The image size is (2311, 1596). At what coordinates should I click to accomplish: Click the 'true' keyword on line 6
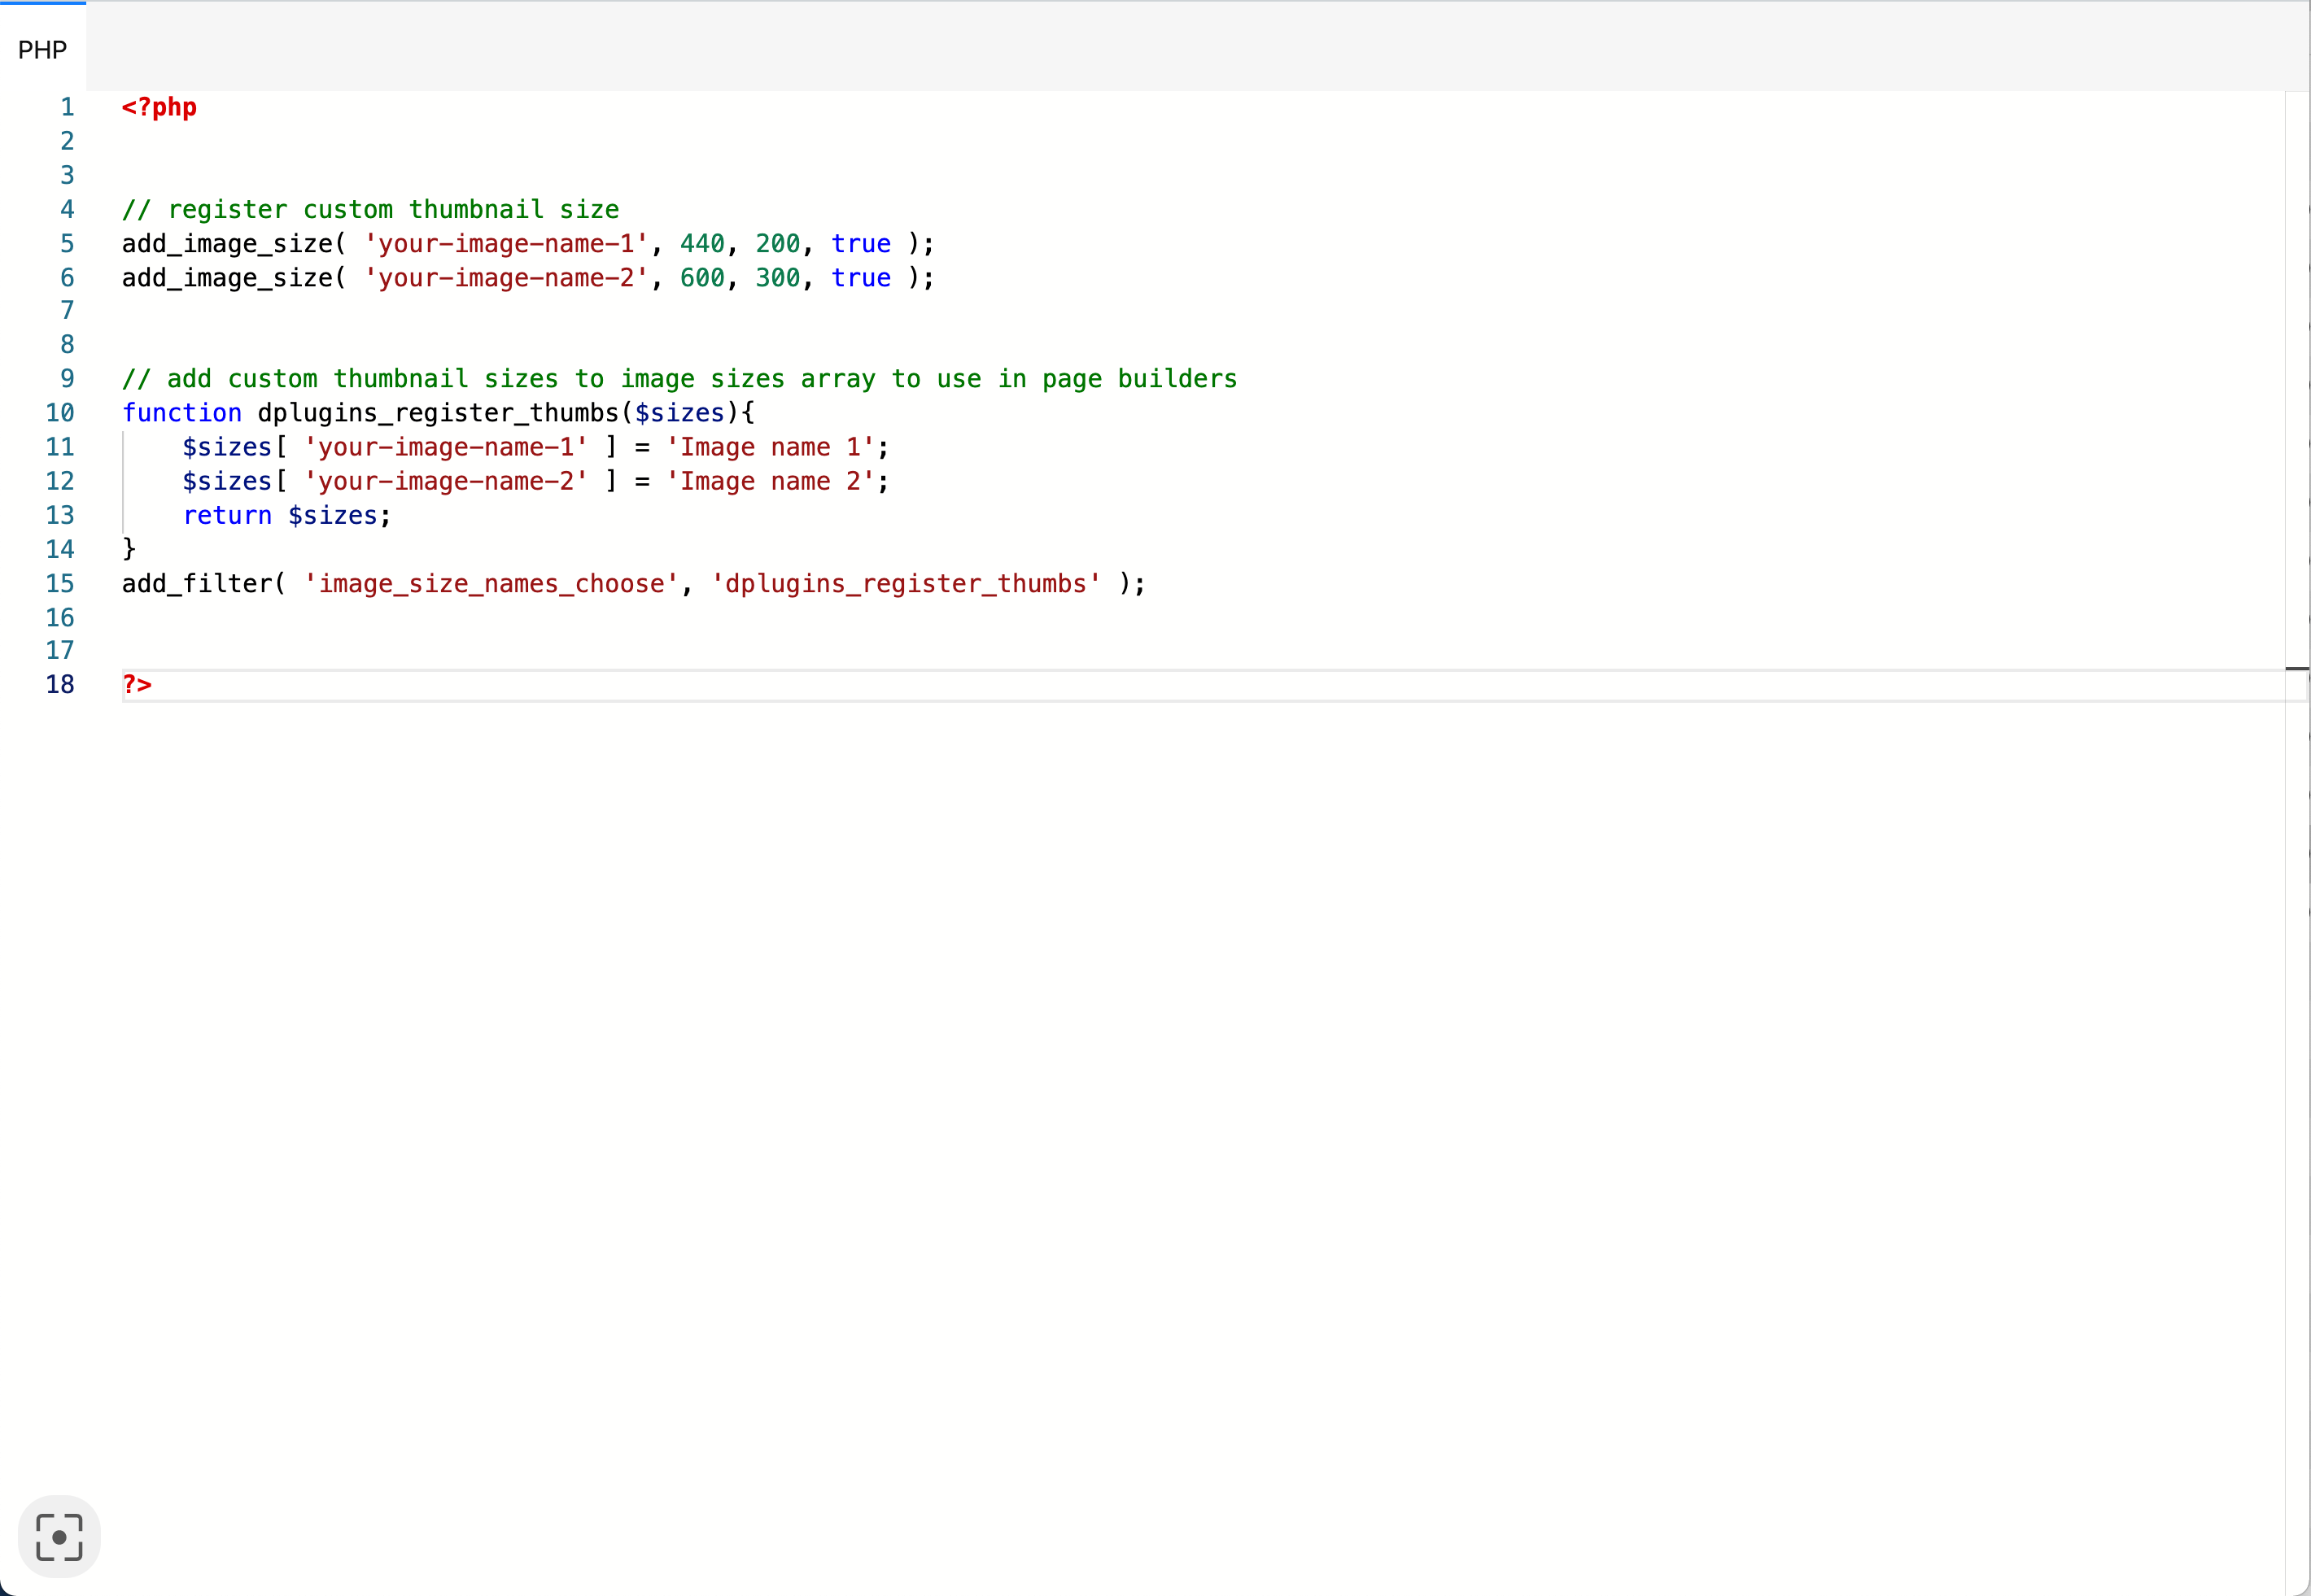tap(862, 277)
